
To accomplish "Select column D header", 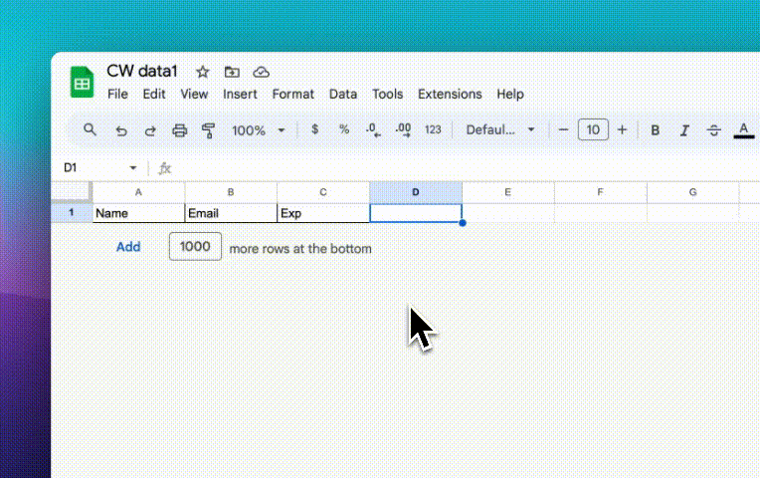I will click(416, 192).
